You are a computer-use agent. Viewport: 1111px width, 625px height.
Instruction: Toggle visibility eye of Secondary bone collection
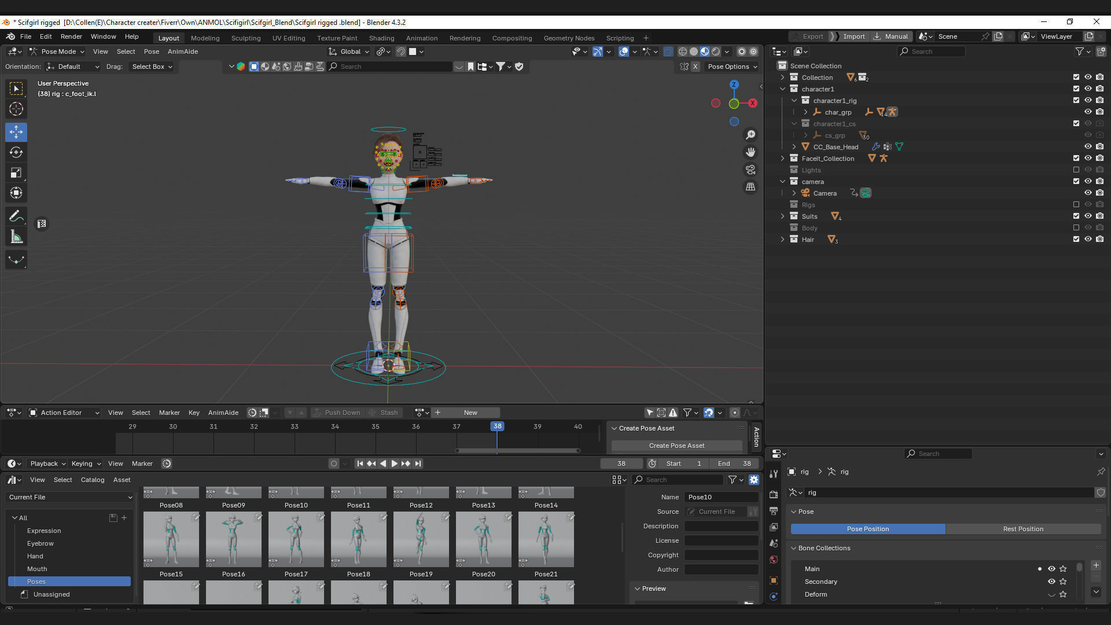[x=1051, y=582]
